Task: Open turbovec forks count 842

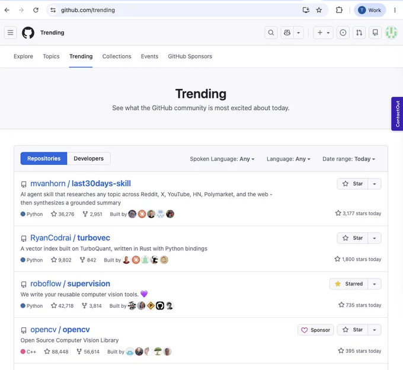Action: 88,260
